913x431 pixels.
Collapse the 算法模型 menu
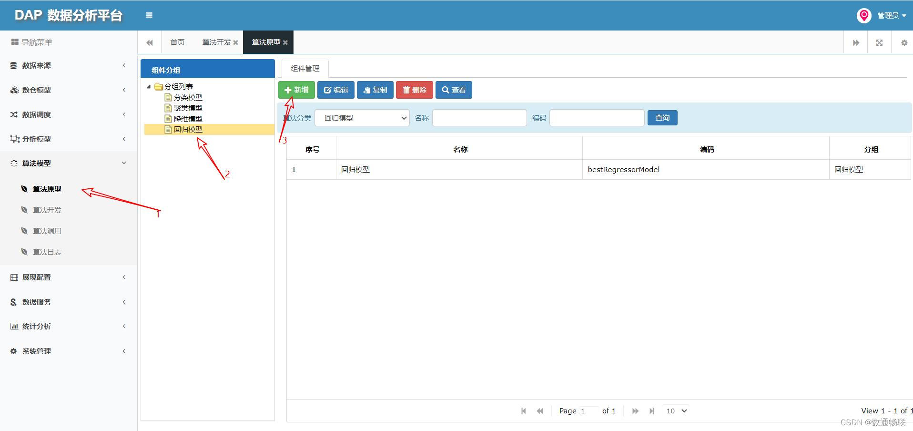(69, 164)
